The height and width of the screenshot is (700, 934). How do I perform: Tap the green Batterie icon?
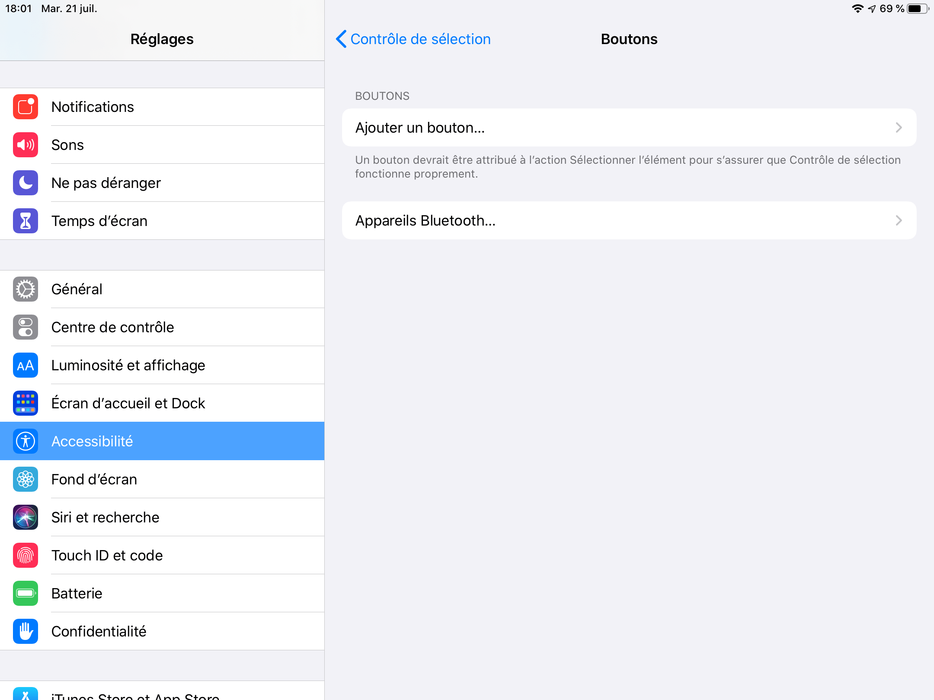26,593
